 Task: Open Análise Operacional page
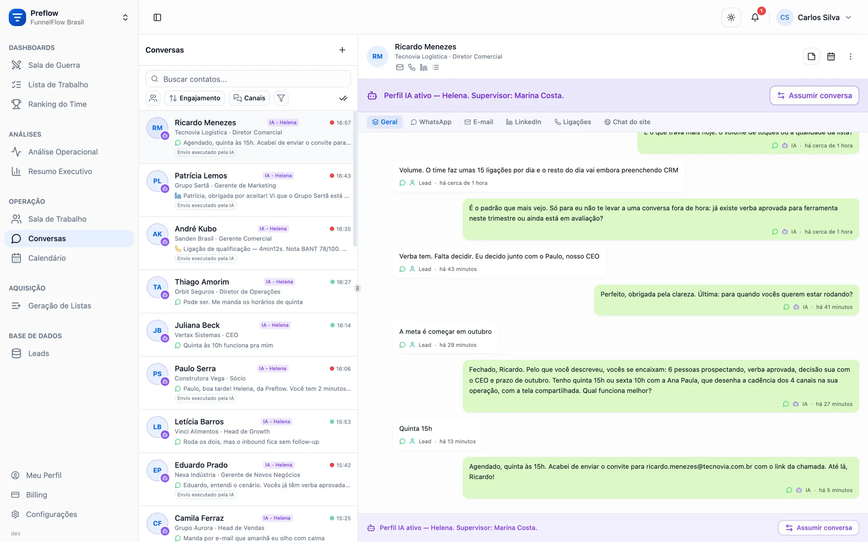pos(69,152)
